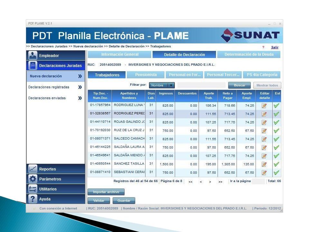Edit detail for RODRIGUEZ PERED row
Screen dimensions: 309x232
(264, 114)
